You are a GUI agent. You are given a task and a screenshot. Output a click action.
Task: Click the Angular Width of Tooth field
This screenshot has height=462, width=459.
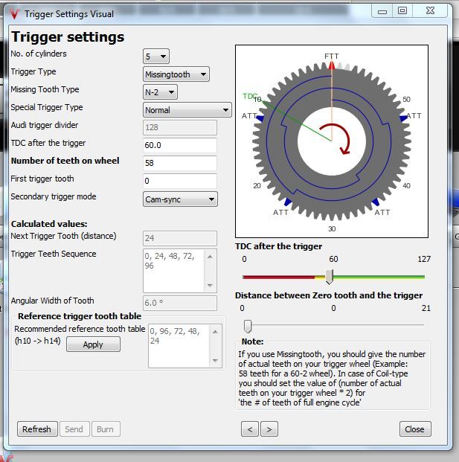tap(180, 303)
